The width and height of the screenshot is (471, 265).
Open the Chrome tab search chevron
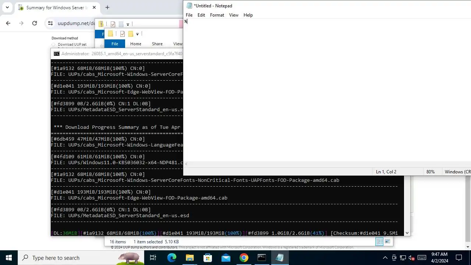pos(7,7)
